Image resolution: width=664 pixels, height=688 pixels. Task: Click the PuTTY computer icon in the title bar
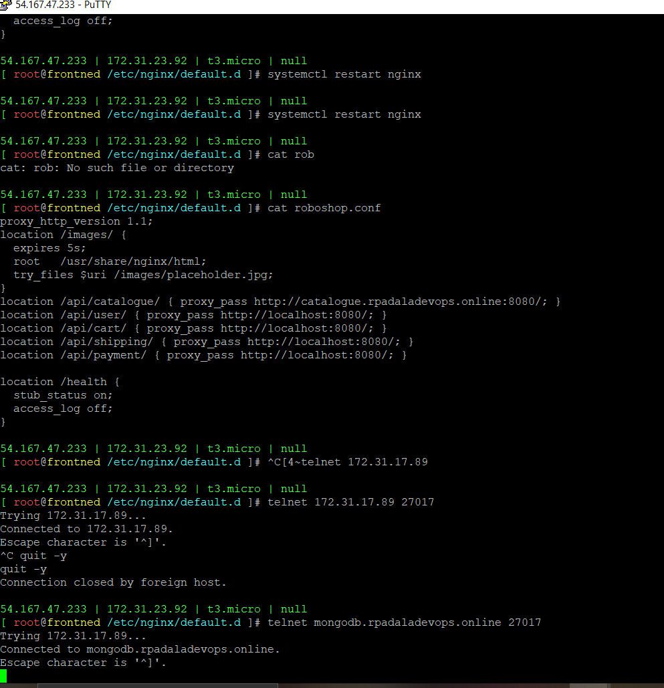click(7, 5)
